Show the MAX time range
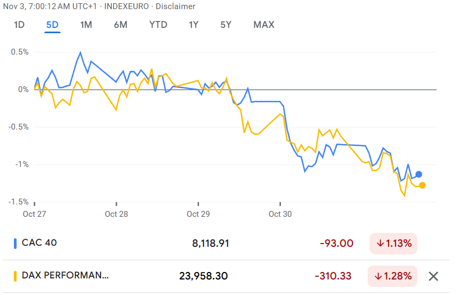 [x=264, y=25]
